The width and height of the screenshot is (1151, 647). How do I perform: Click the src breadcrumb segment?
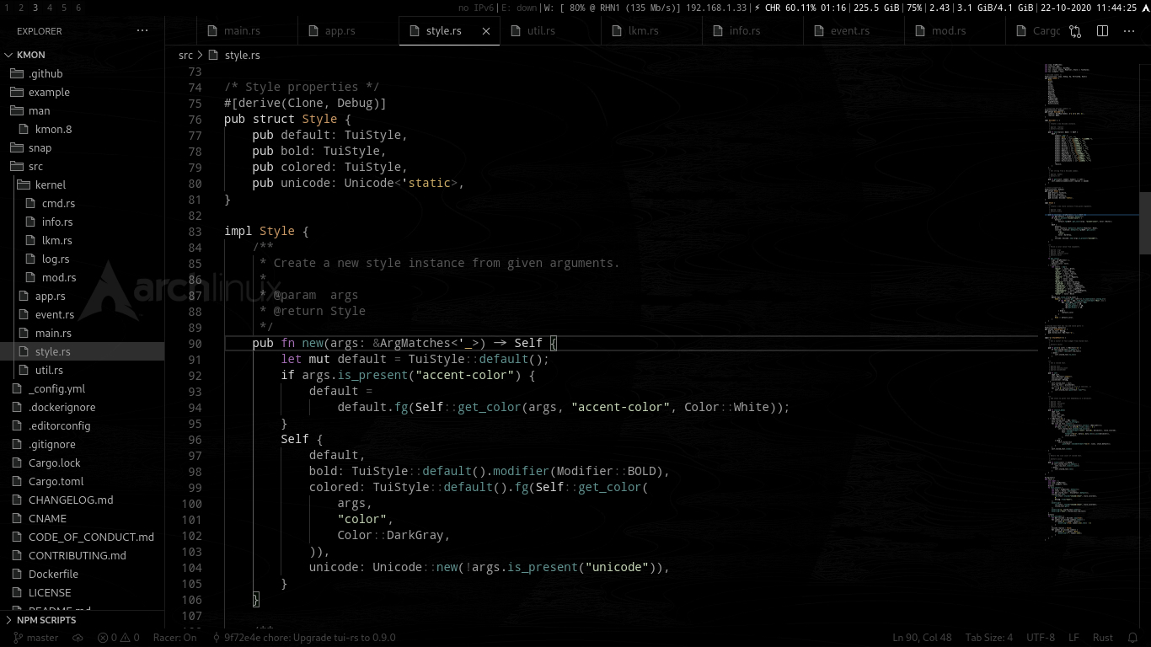click(185, 55)
